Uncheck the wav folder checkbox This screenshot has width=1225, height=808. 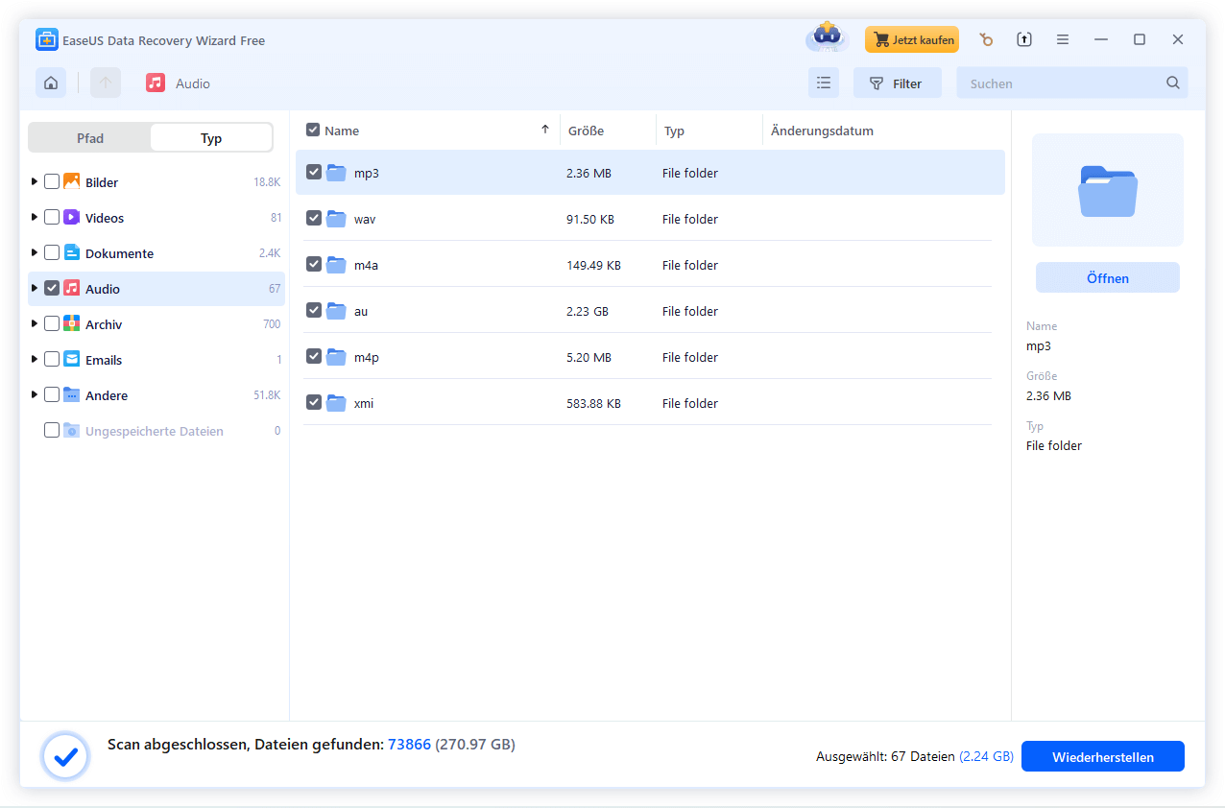click(x=313, y=218)
